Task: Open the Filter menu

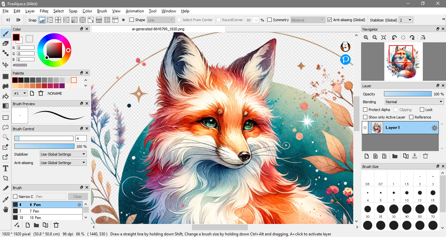Action: click(x=44, y=11)
